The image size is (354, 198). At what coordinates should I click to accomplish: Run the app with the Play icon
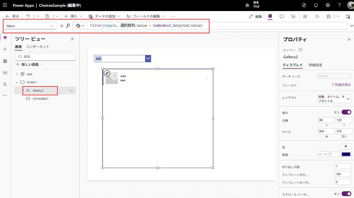(317, 16)
